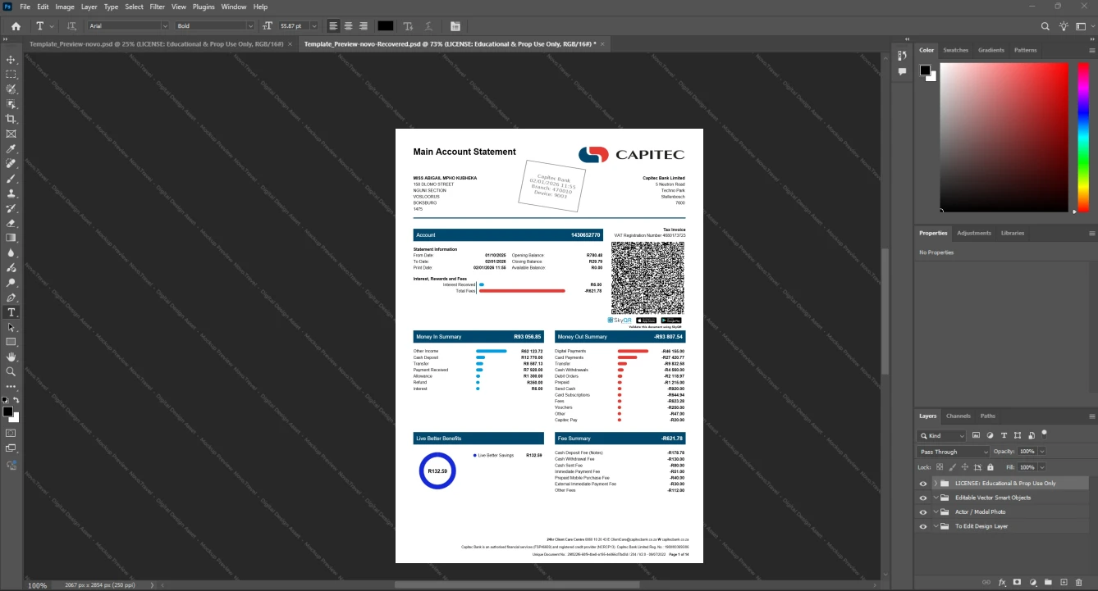Toggle text orientation in options bar

tap(71, 26)
